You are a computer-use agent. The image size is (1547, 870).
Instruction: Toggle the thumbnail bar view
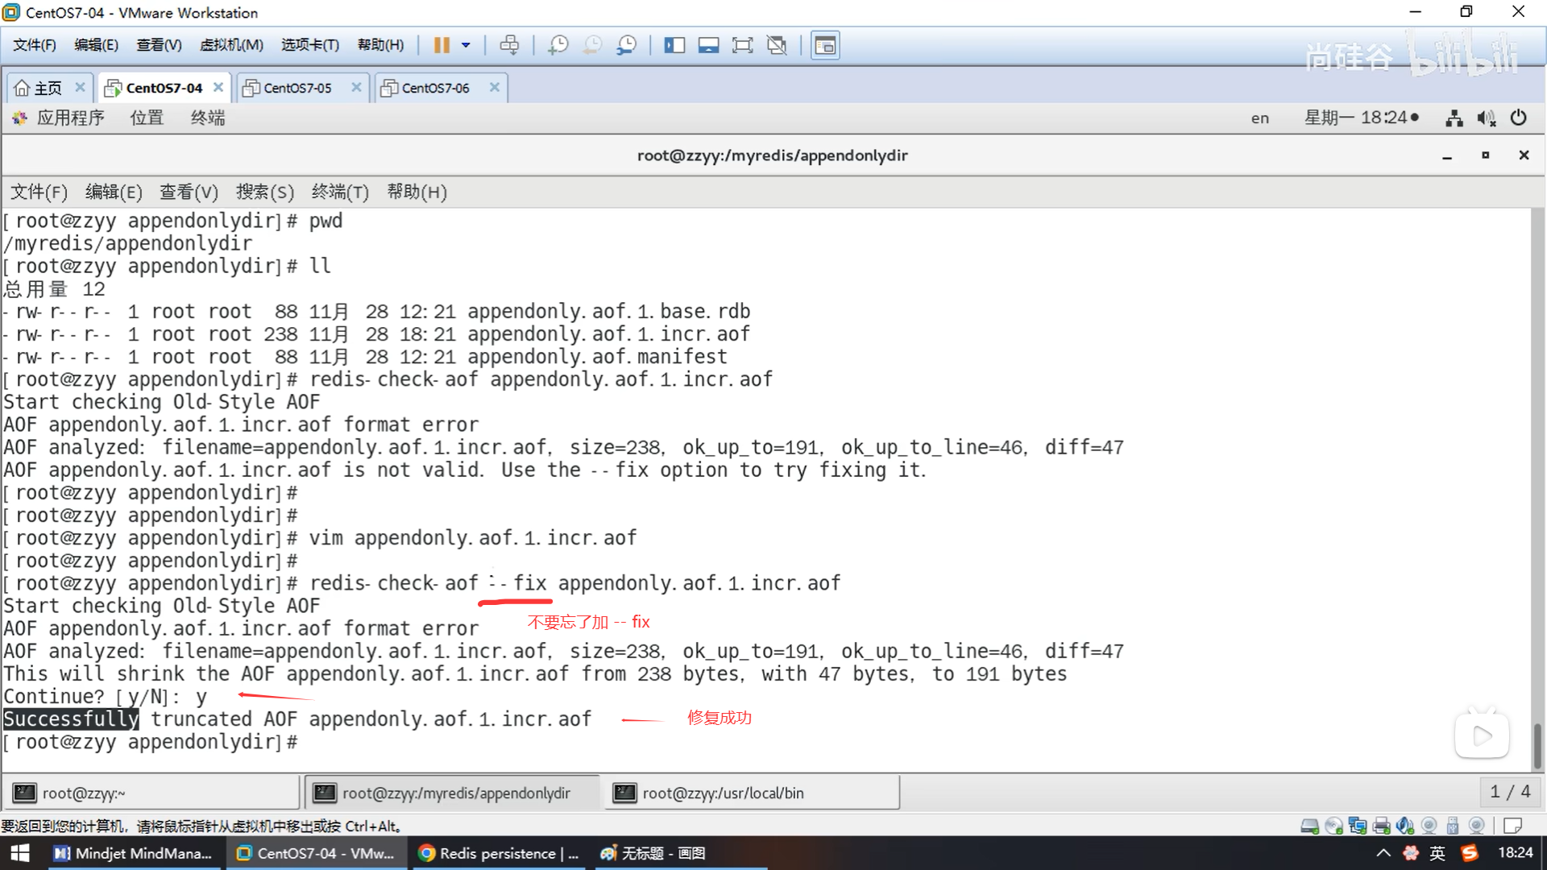click(x=708, y=45)
